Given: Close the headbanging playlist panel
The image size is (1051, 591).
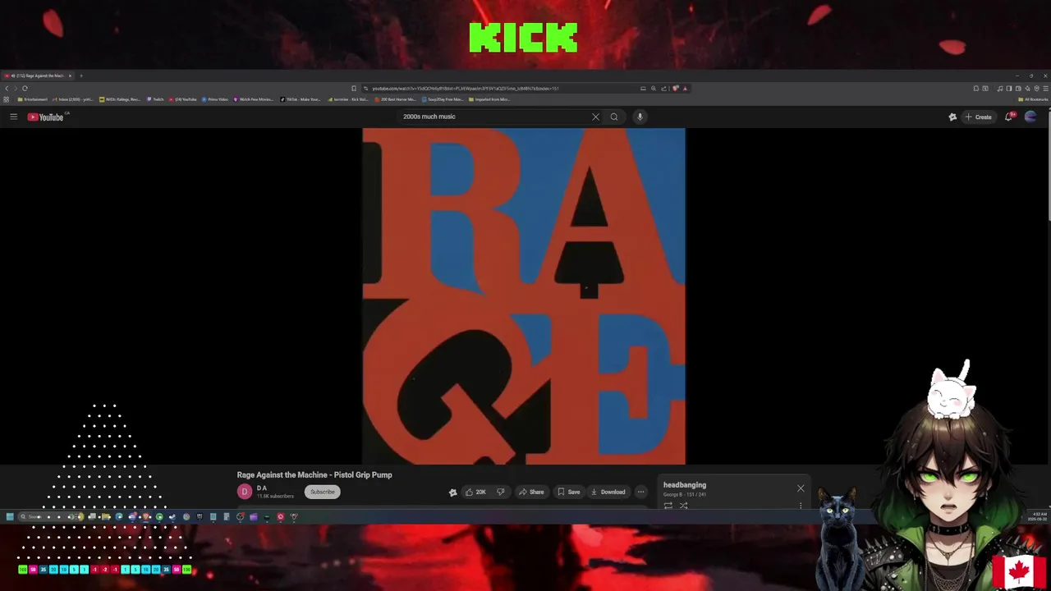Looking at the screenshot, I should [x=801, y=488].
